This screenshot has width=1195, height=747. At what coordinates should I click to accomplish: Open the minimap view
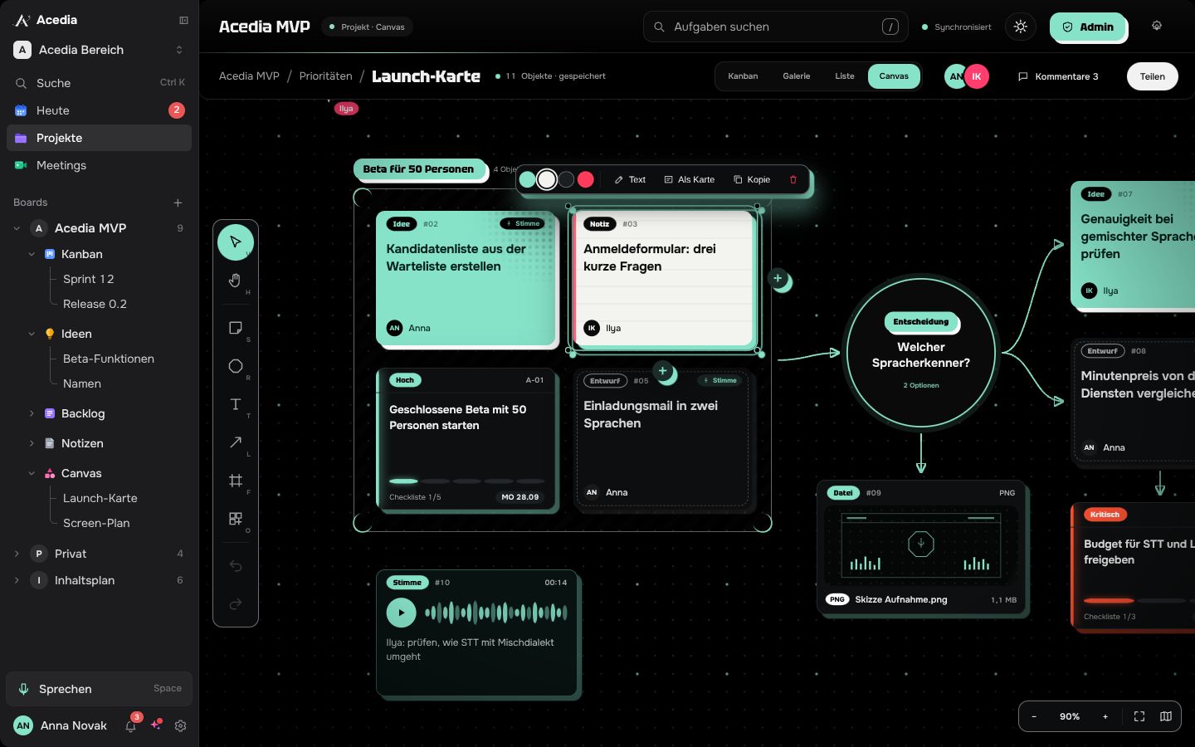click(x=1166, y=716)
